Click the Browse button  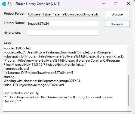pos(117,14)
